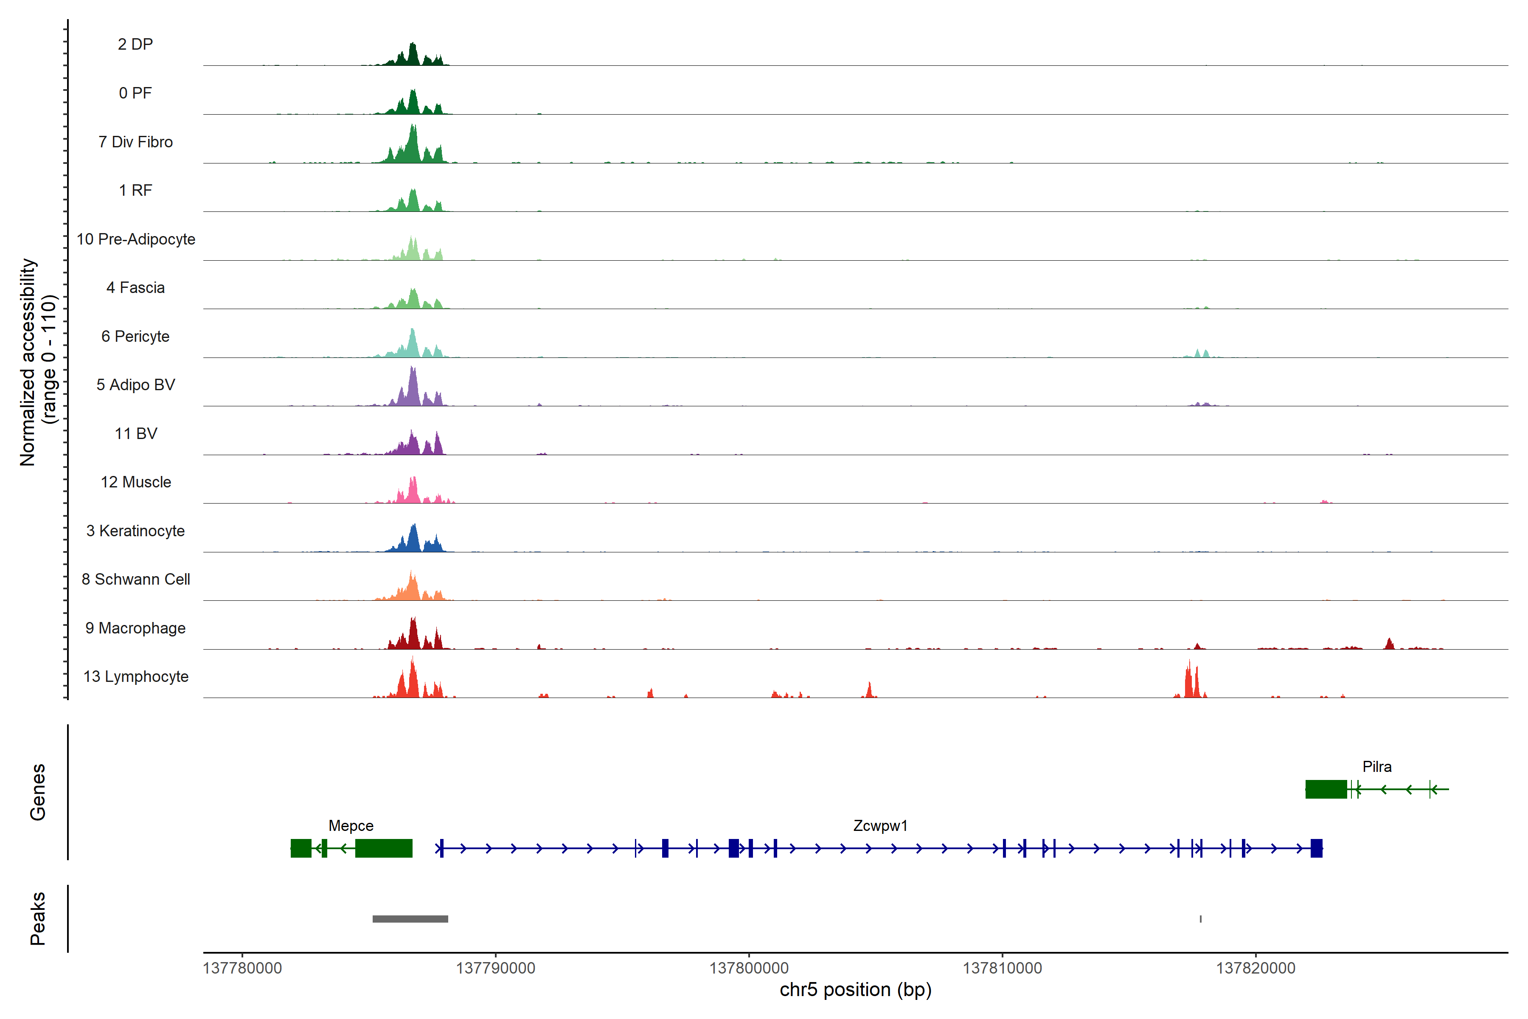1528x1019 pixels.
Task: Click the 137800000 axis tick label
Action: (748, 968)
